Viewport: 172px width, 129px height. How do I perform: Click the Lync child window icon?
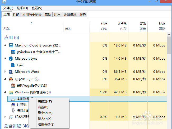(x=13, y=65)
